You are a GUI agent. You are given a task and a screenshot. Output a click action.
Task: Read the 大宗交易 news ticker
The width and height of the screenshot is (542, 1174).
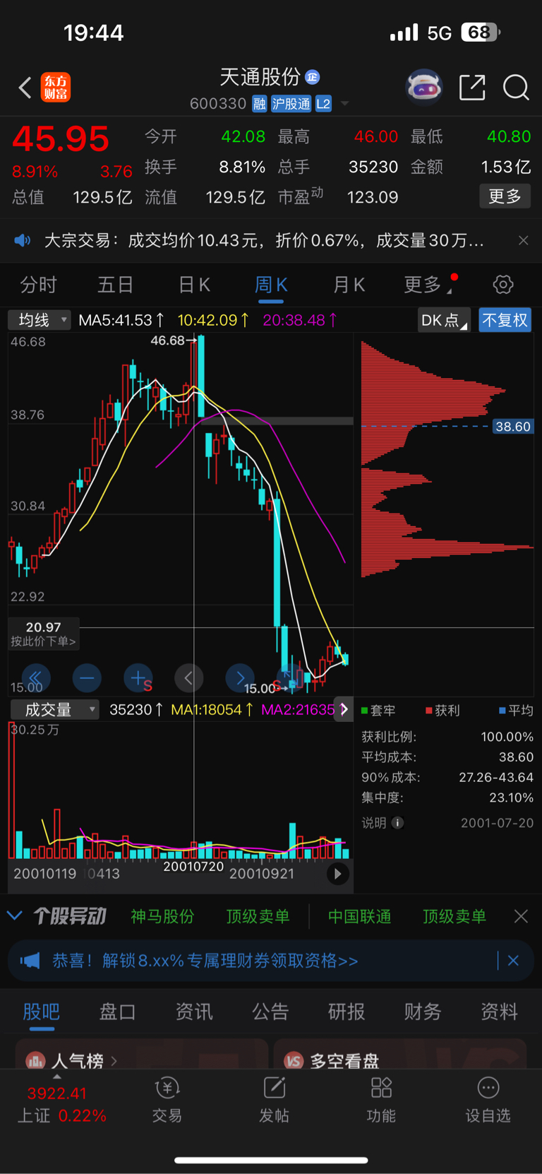(264, 241)
